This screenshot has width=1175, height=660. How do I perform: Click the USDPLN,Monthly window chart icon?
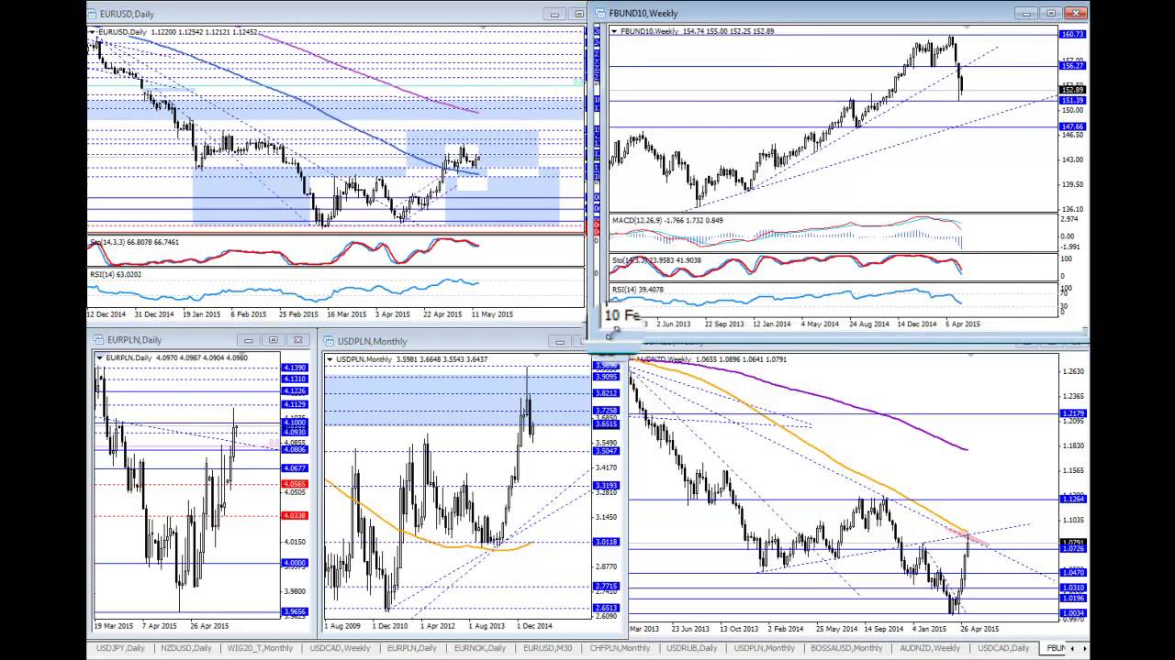[330, 341]
